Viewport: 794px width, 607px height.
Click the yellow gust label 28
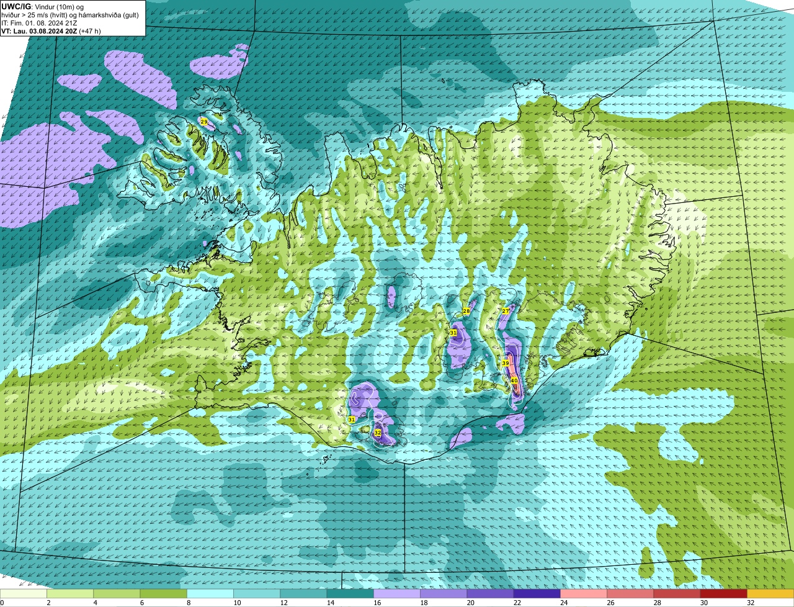tap(466, 311)
